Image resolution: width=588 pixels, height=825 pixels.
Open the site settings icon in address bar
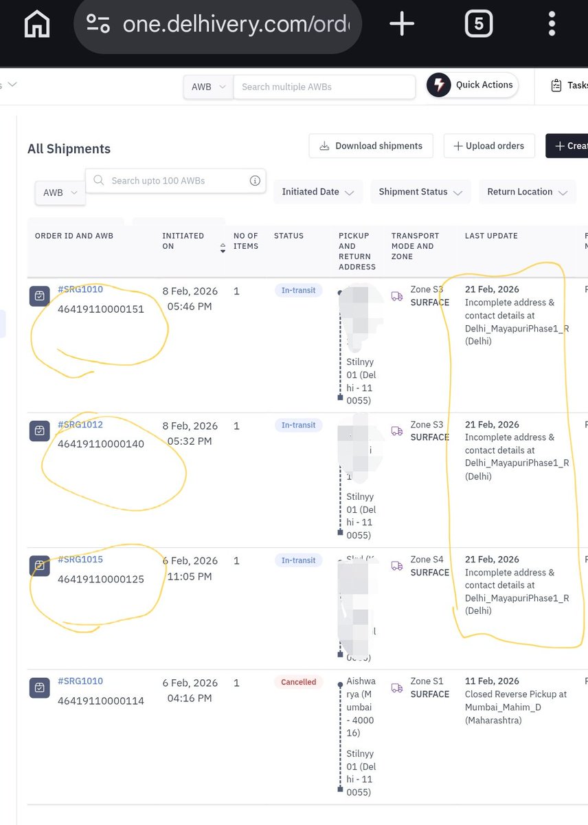(x=98, y=25)
